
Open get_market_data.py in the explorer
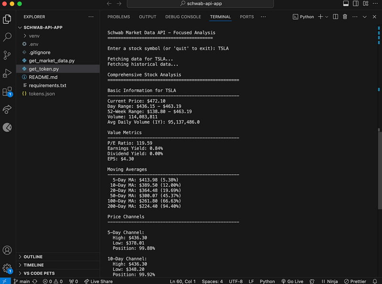[x=52, y=61]
